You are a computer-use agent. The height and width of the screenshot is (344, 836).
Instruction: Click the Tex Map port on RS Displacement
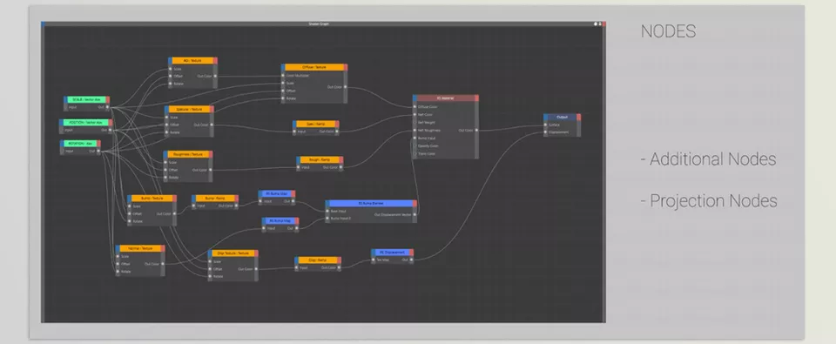pos(374,260)
